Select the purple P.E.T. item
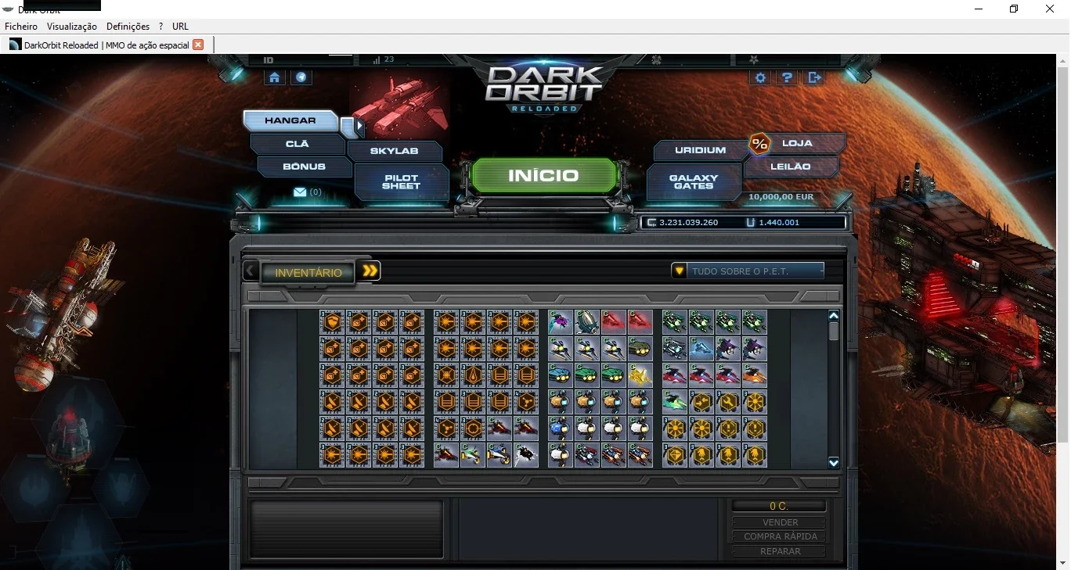The height and width of the screenshot is (570, 1071). (x=561, y=322)
